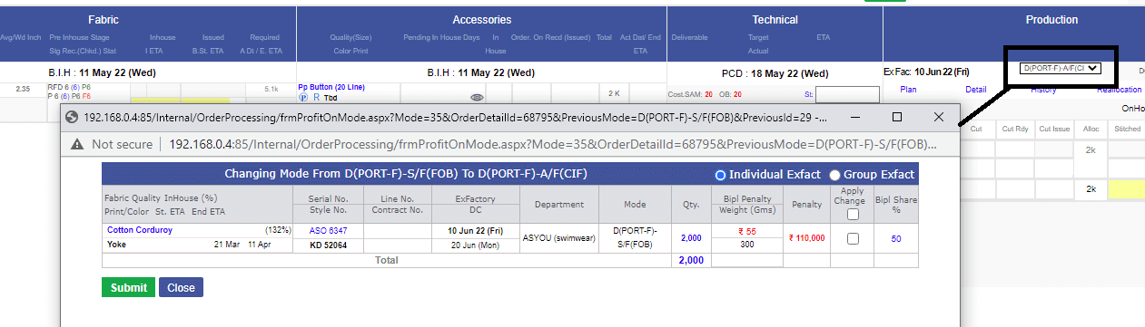Click the Detail link under Production
Screen dimensions: 1145x327
(976, 90)
